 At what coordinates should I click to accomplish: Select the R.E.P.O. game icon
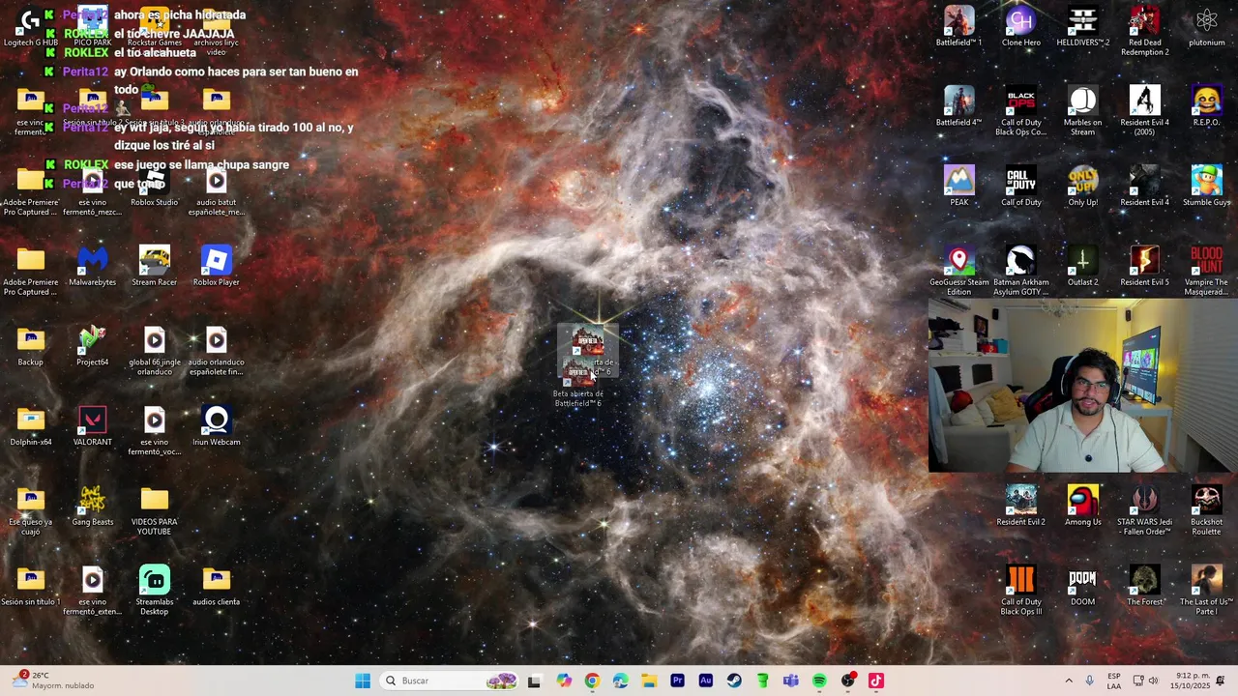[1206, 106]
